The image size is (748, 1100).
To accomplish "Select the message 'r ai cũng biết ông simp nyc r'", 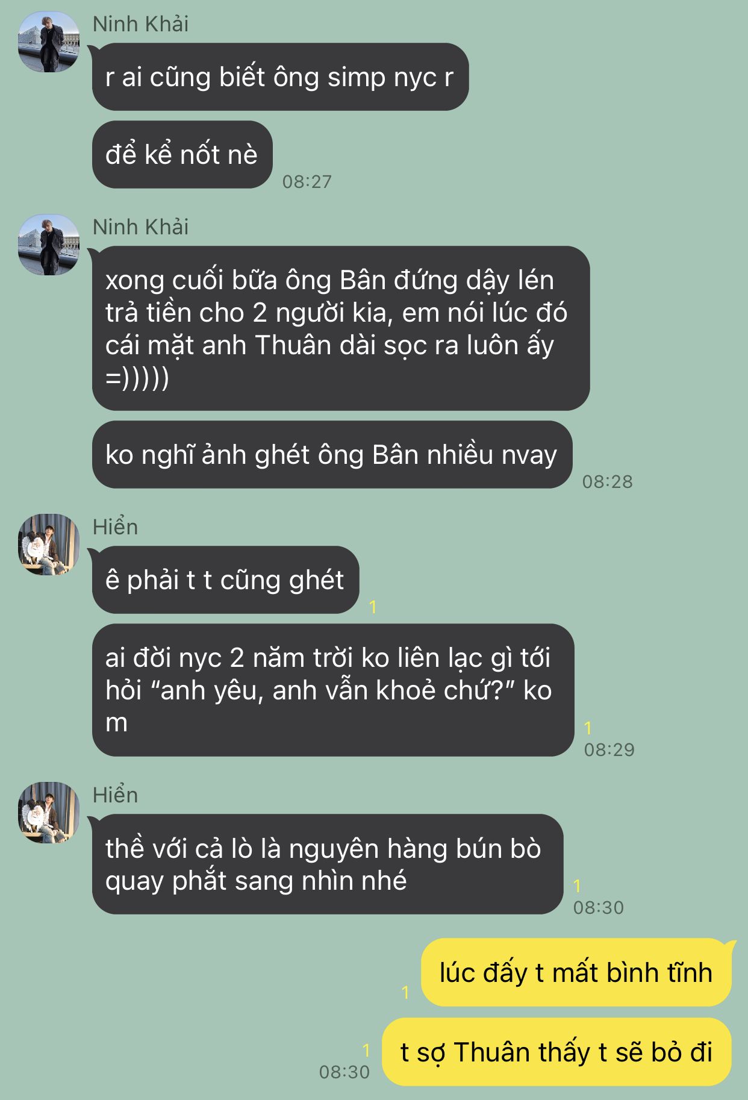I will point(280,77).
